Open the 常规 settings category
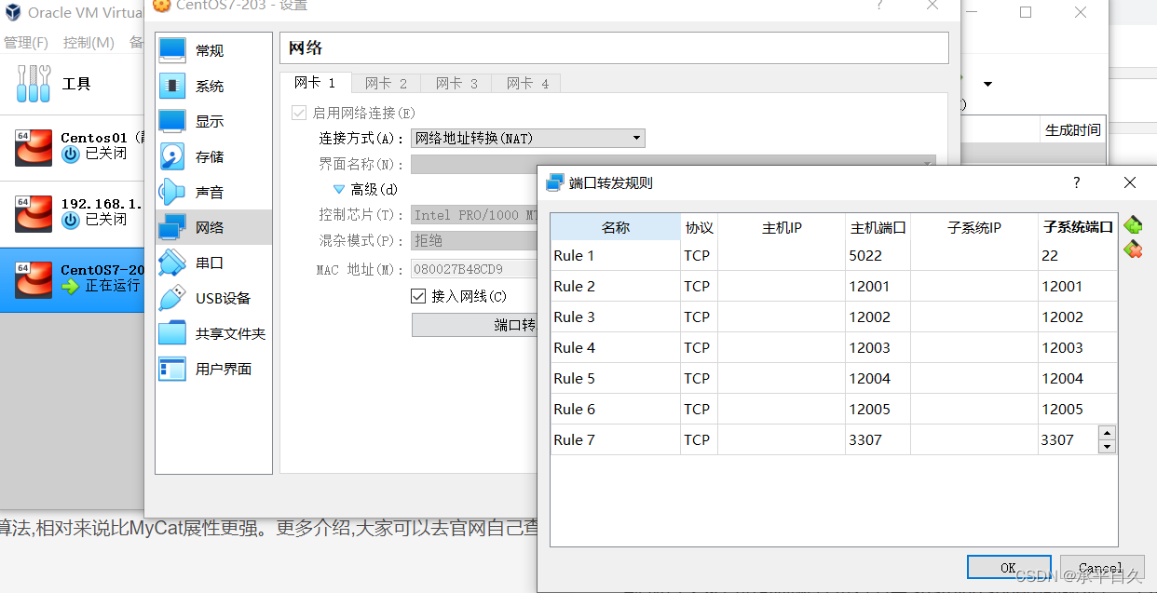1157x593 pixels. [x=213, y=50]
